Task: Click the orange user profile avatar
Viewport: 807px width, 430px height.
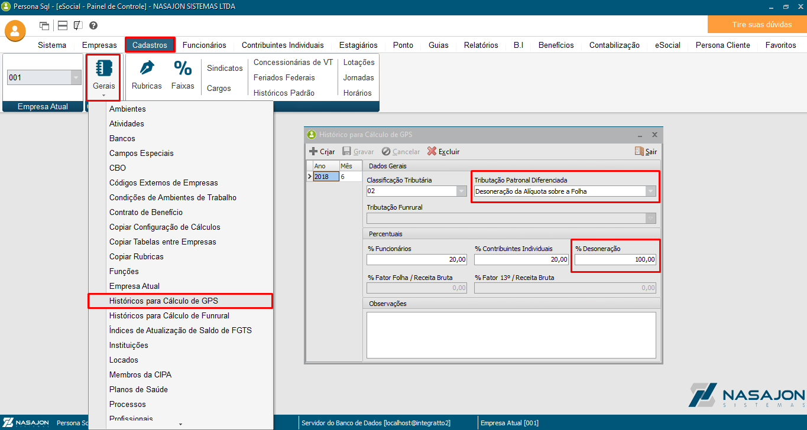Action: [15, 31]
